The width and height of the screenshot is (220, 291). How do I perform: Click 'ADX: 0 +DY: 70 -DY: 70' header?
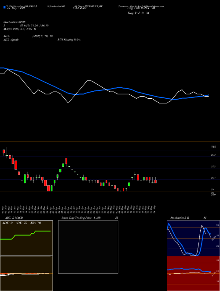tap(21, 223)
